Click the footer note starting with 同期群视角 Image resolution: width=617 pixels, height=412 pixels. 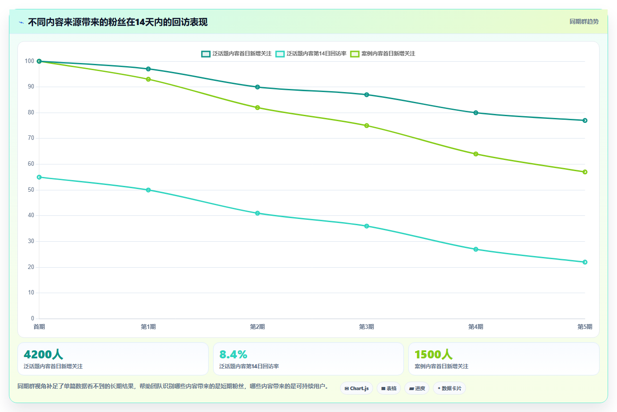[173, 386]
